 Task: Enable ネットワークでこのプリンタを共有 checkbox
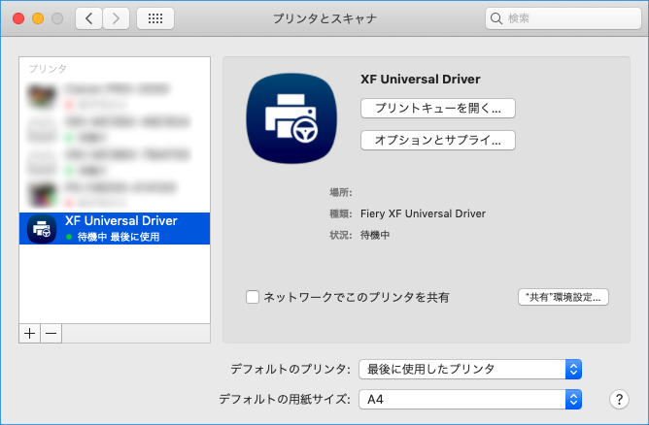253,297
